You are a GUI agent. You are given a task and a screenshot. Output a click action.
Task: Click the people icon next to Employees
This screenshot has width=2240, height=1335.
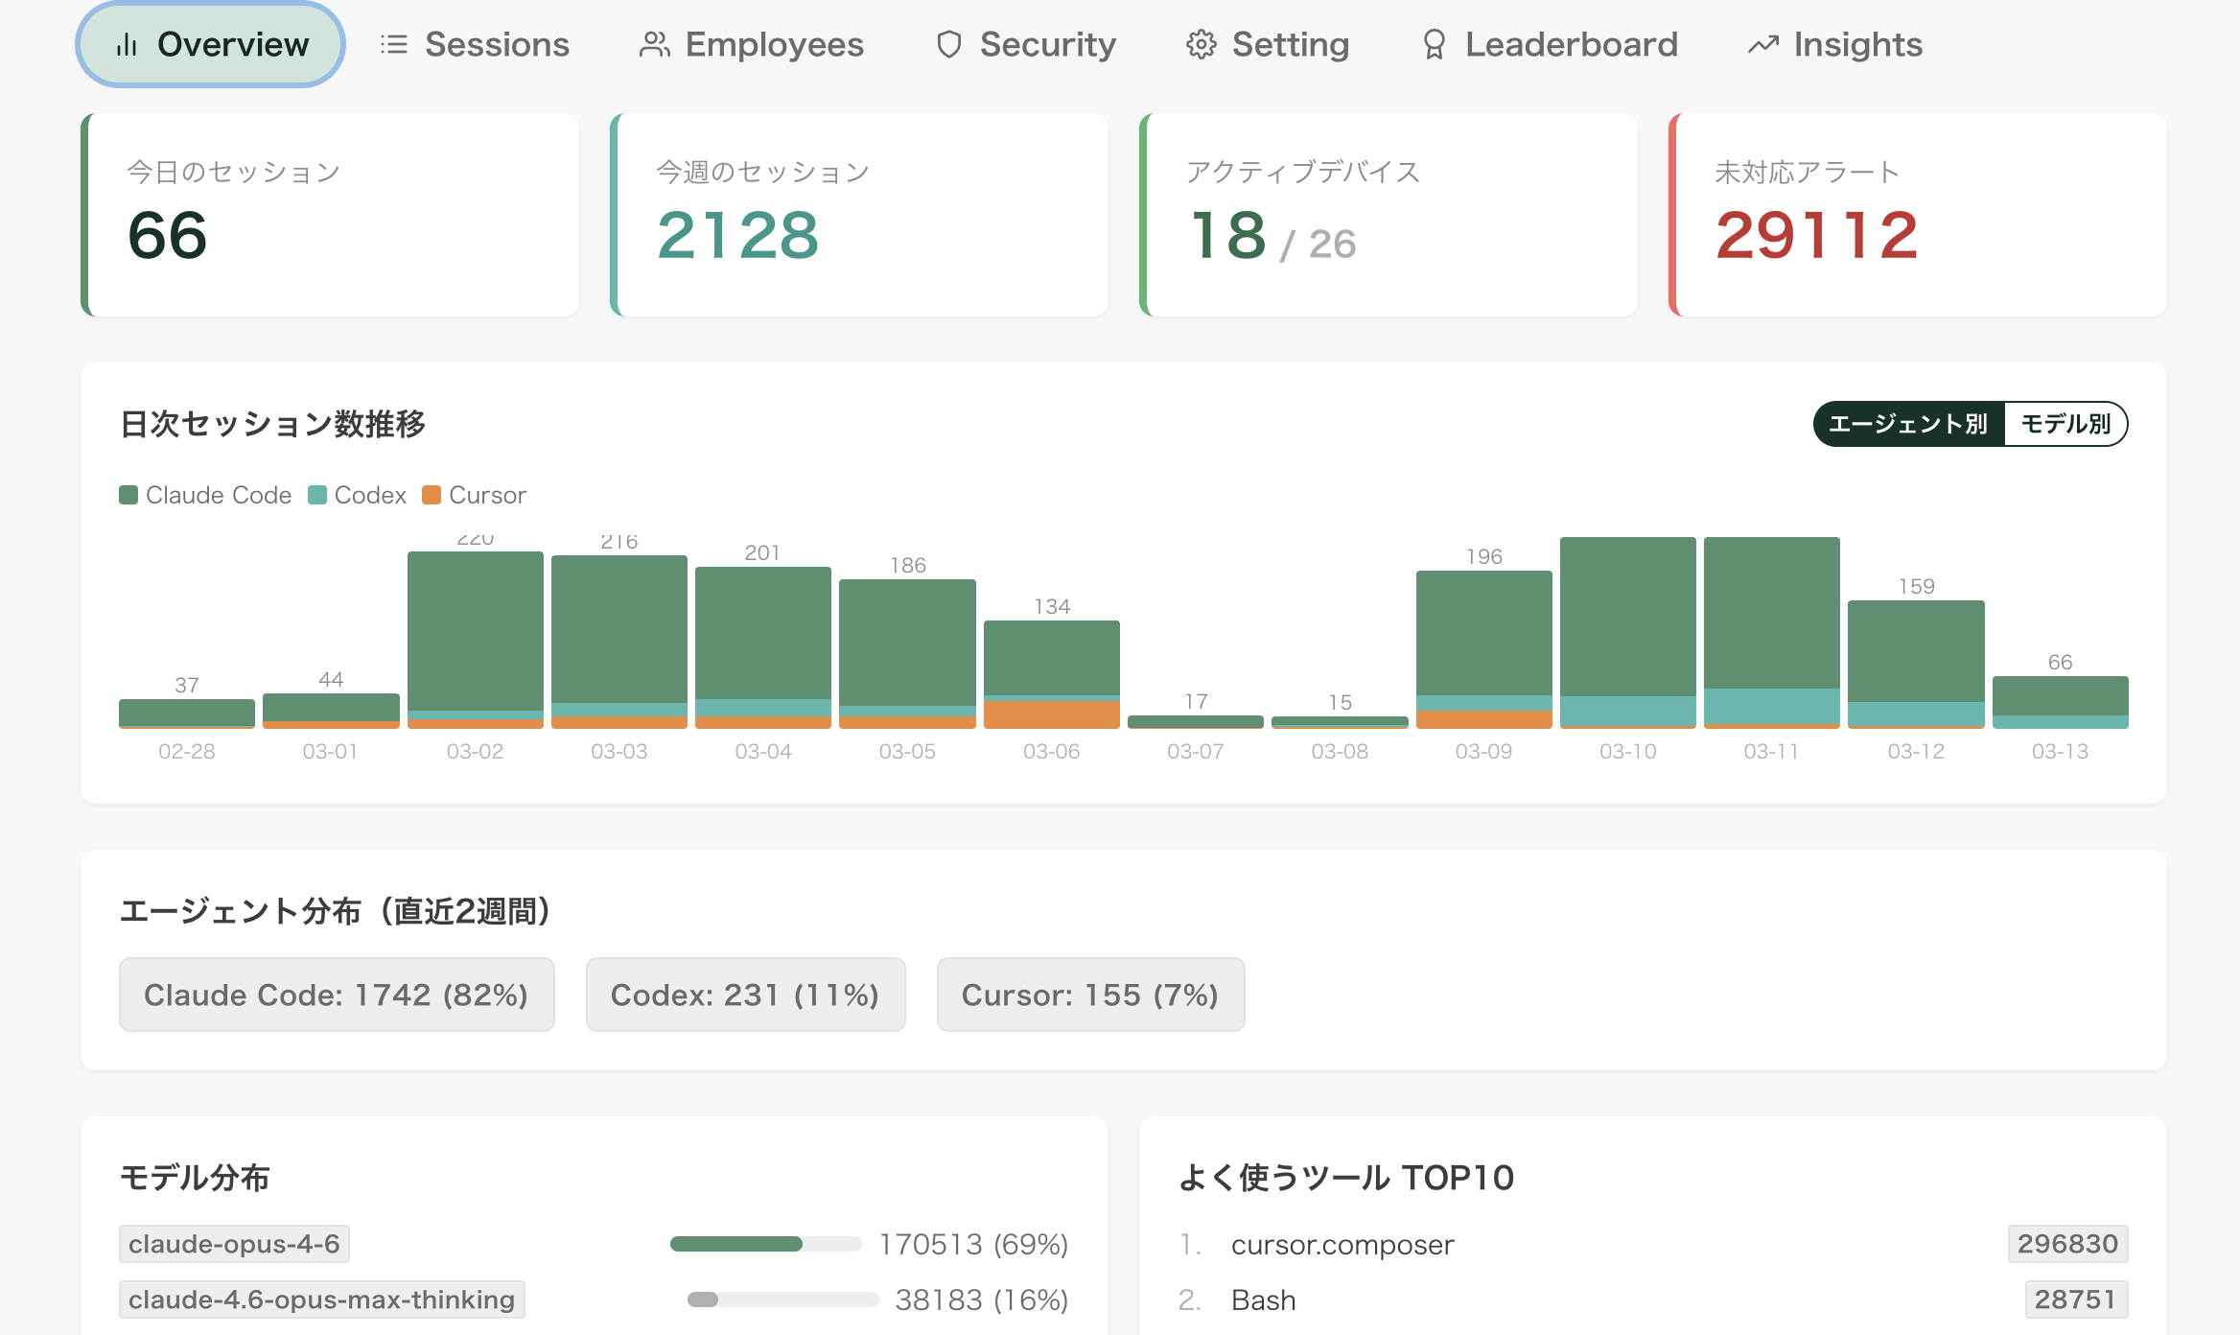(x=654, y=44)
